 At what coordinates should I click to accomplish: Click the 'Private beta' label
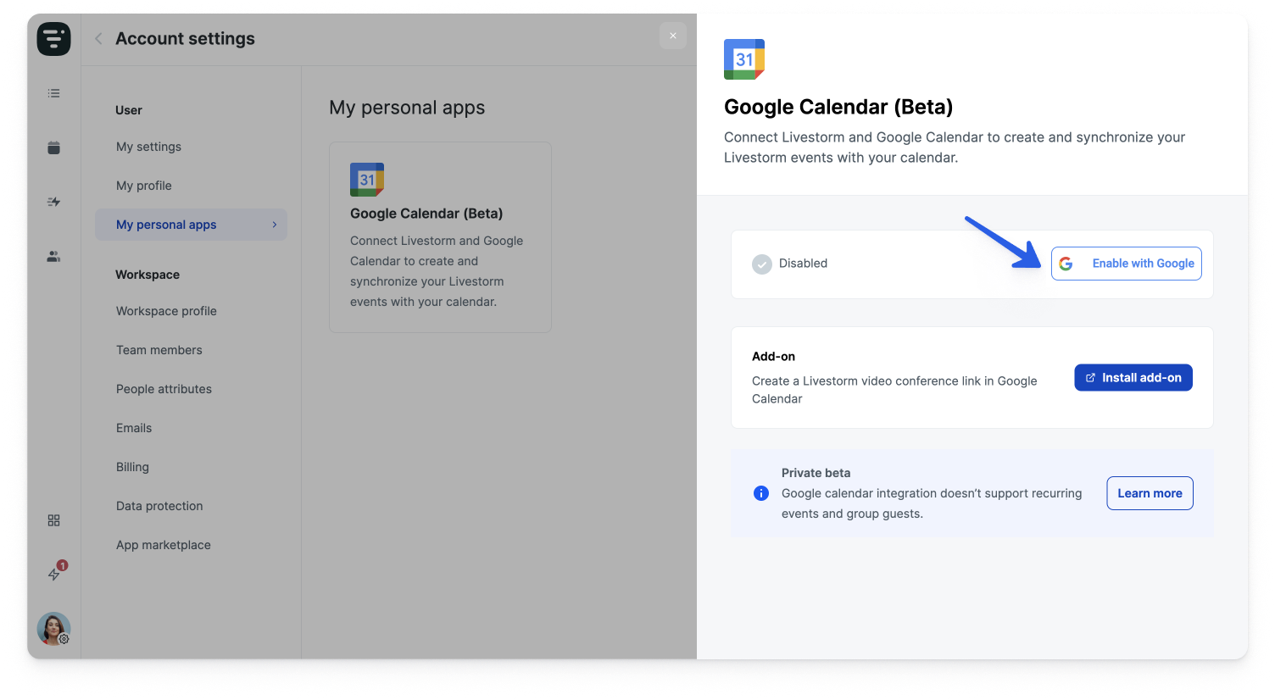click(816, 473)
